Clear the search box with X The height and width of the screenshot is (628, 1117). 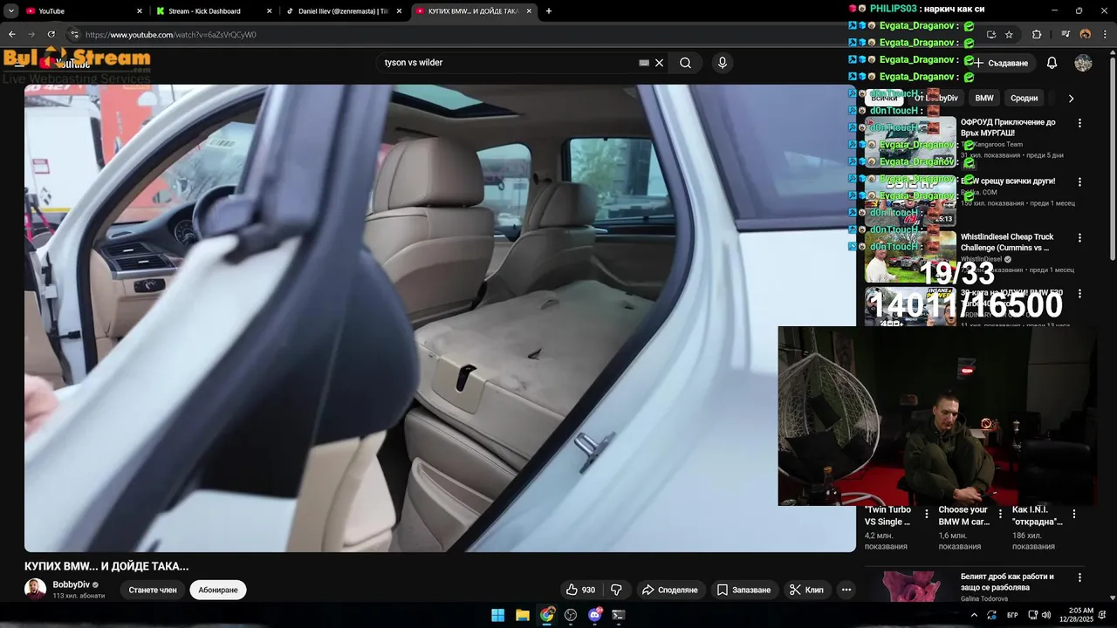click(660, 63)
